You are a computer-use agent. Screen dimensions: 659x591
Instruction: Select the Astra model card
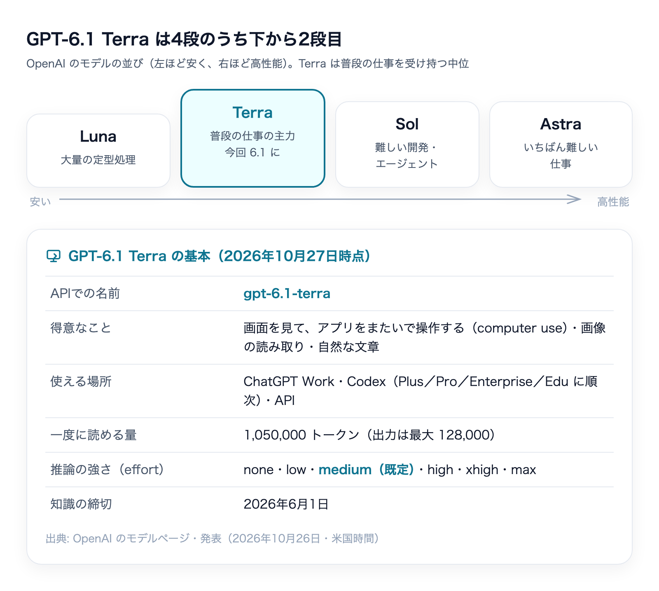[561, 144]
